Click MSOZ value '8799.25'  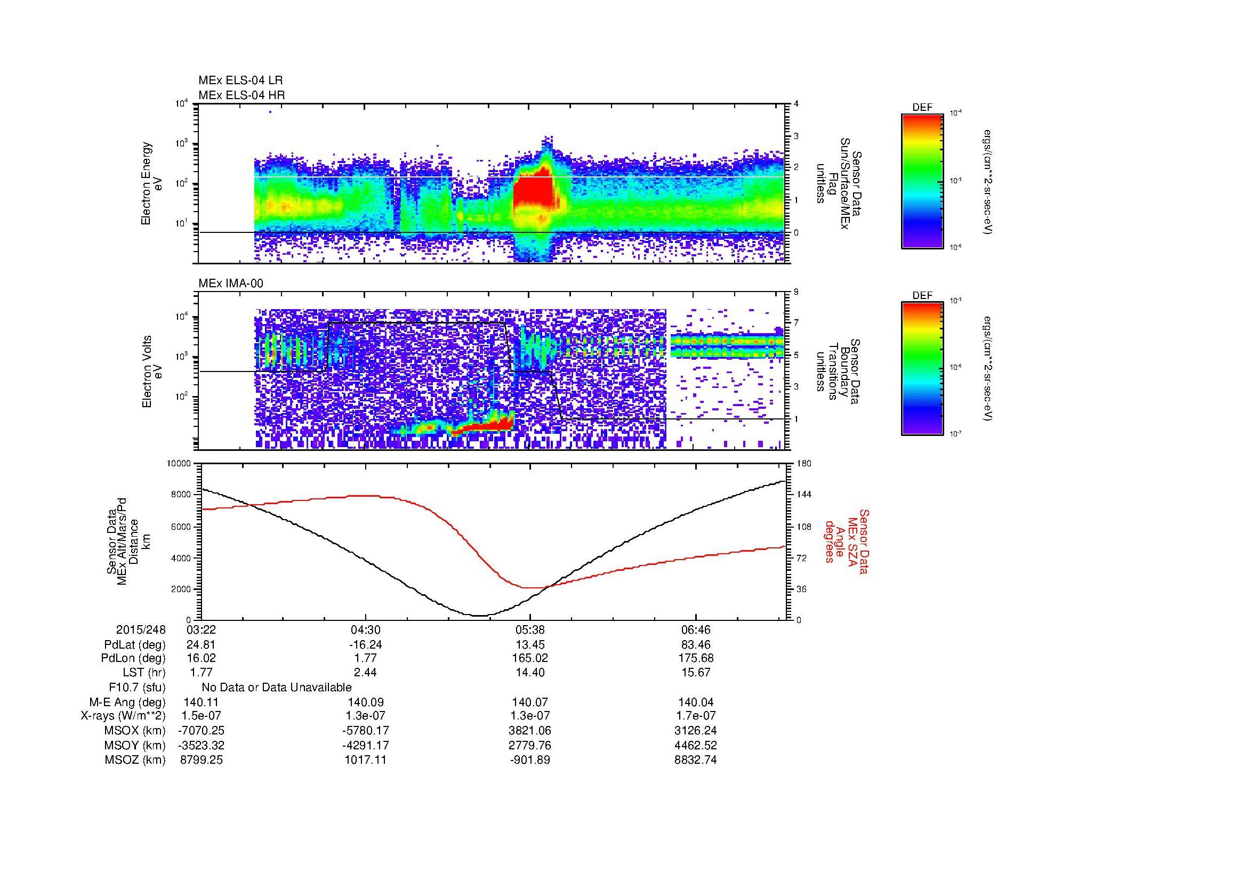tap(202, 760)
